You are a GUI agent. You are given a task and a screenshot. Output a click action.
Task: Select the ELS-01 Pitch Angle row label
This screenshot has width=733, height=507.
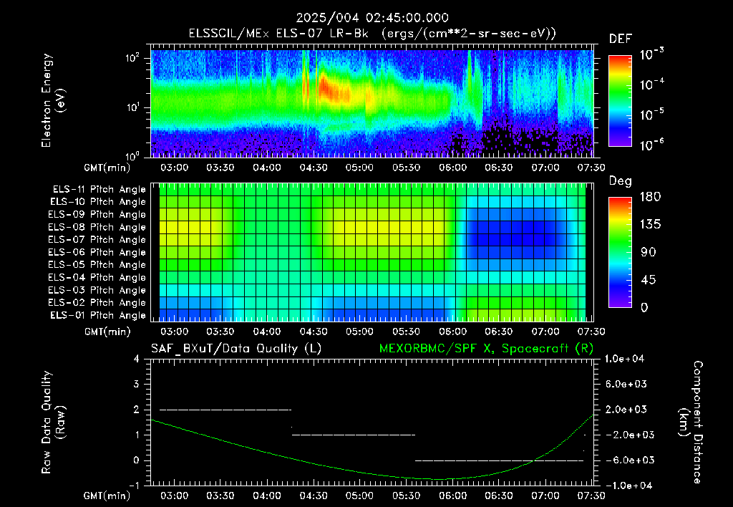point(98,315)
